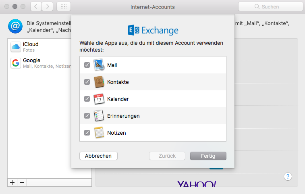Click the Kalender label text
The height and width of the screenshot is (194, 305).
coord(118,99)
